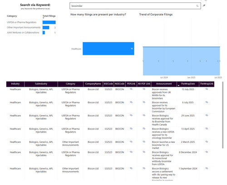
Task: Sort table by Industry column header
Action: pyautogui.click(x=15, y=84)
